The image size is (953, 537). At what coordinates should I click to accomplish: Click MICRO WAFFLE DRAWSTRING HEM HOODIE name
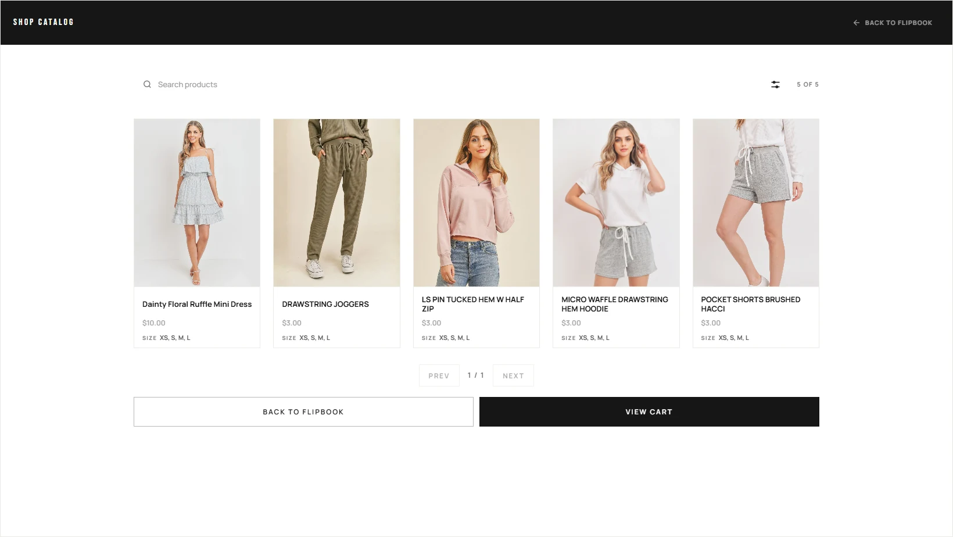(615, 304)
